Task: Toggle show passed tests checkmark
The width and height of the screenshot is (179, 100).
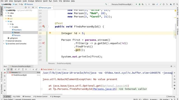Action: coord(8,69)
